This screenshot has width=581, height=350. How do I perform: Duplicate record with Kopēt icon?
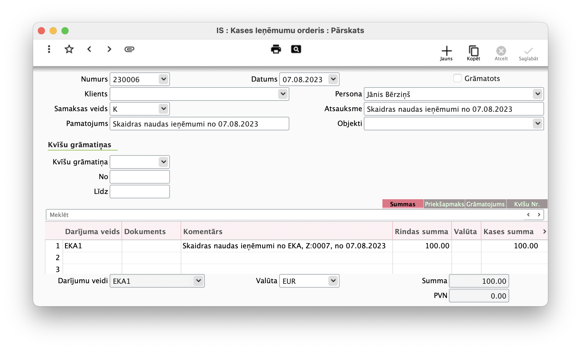coord(473,53)
